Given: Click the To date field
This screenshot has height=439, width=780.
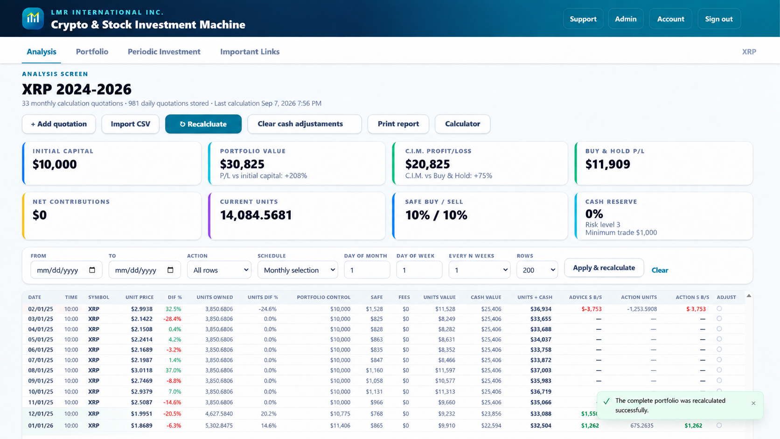Looking at the screenshot, I should [145, 270].
